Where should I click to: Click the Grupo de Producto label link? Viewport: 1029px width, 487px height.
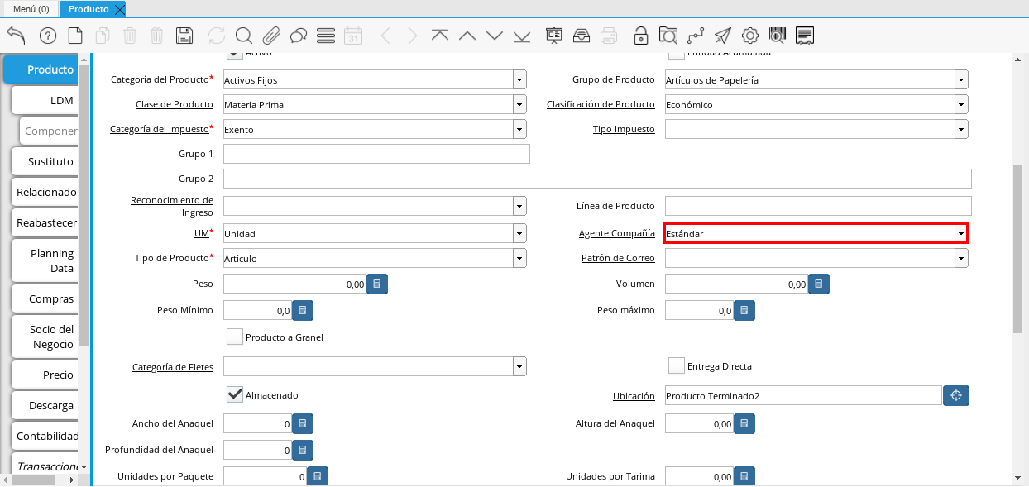pos(613,80)
